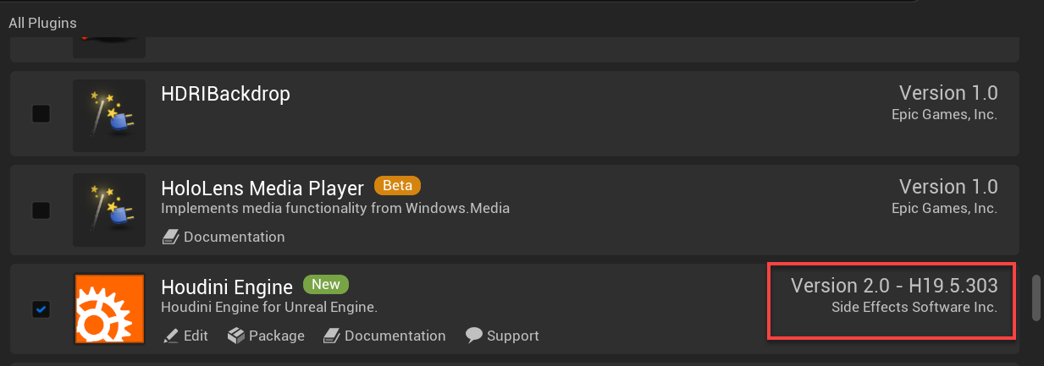Click the Houdini Engine plugin title
The image size is (1044, 366).
click(x=227, y=287)
